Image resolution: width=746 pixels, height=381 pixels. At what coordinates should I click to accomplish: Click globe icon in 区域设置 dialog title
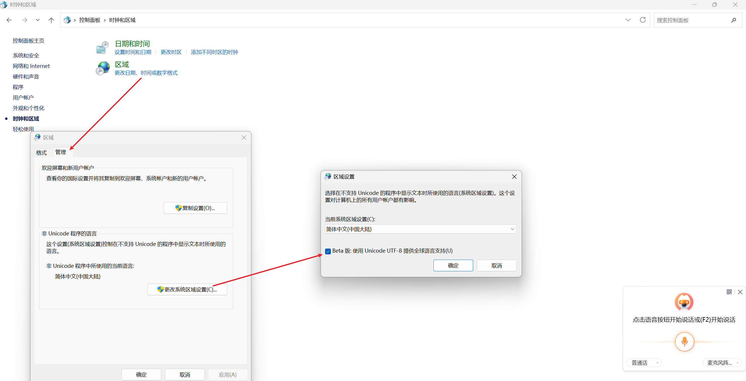[x=328, y=176]
